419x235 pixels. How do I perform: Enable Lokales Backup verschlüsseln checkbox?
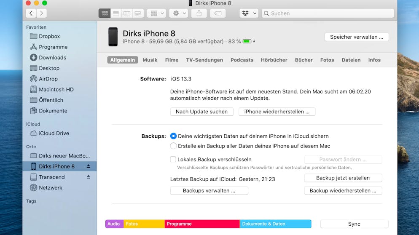[173, 160]
